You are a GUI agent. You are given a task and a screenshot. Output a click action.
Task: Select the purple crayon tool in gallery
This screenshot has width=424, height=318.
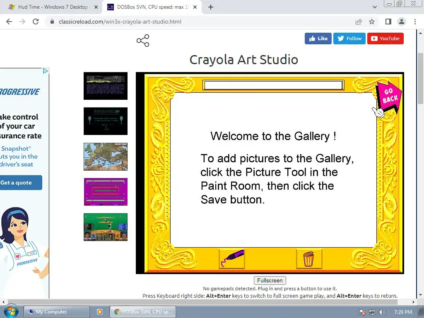click(232, 258)
